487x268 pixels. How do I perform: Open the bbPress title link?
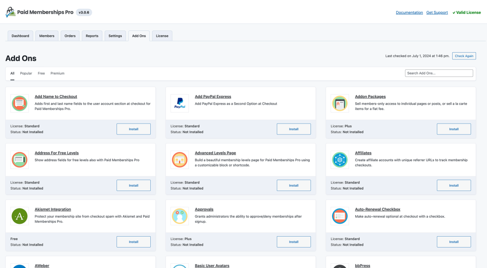pos(362,266)
